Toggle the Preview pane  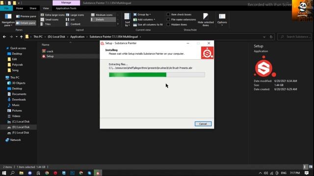coord(26,16)
